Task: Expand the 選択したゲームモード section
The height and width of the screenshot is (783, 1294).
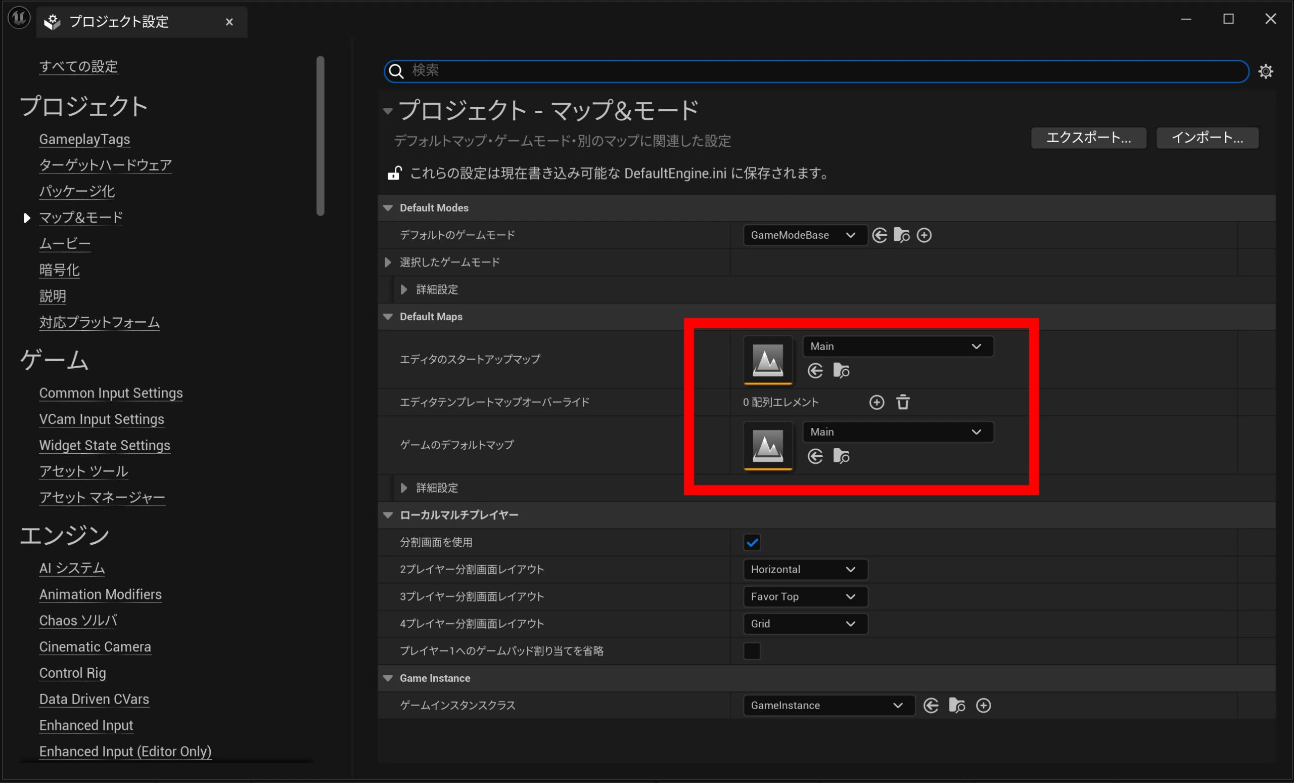Action: 388,262
